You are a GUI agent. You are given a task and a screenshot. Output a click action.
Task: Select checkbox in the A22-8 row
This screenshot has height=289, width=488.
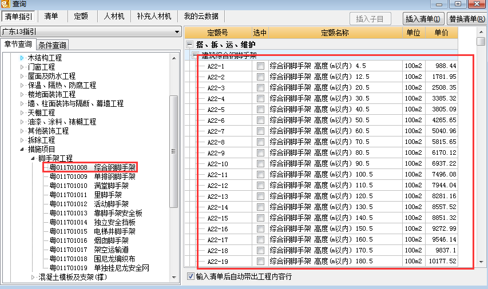[x=260, y=142]
